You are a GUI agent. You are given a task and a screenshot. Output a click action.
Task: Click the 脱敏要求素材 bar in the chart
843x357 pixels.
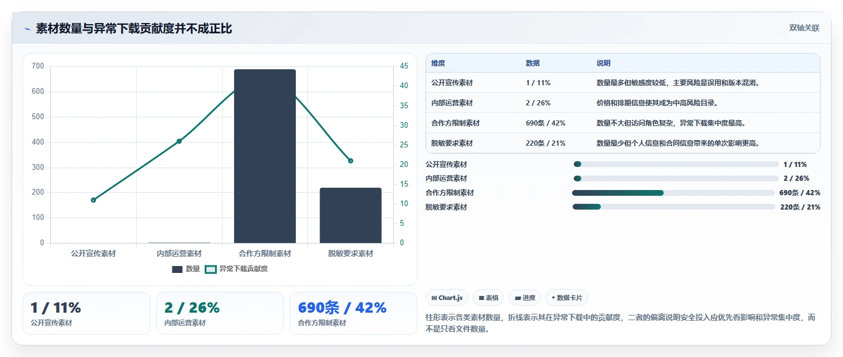pyautogui.click(x=351, y=215)
